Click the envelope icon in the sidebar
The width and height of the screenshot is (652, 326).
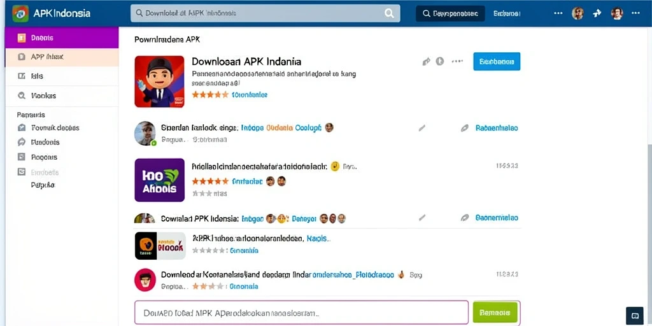[22, 127]
